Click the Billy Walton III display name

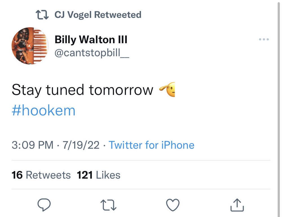91,40
